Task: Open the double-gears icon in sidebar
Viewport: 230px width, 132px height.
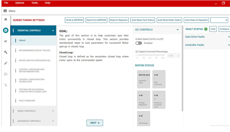Action: 5,41
